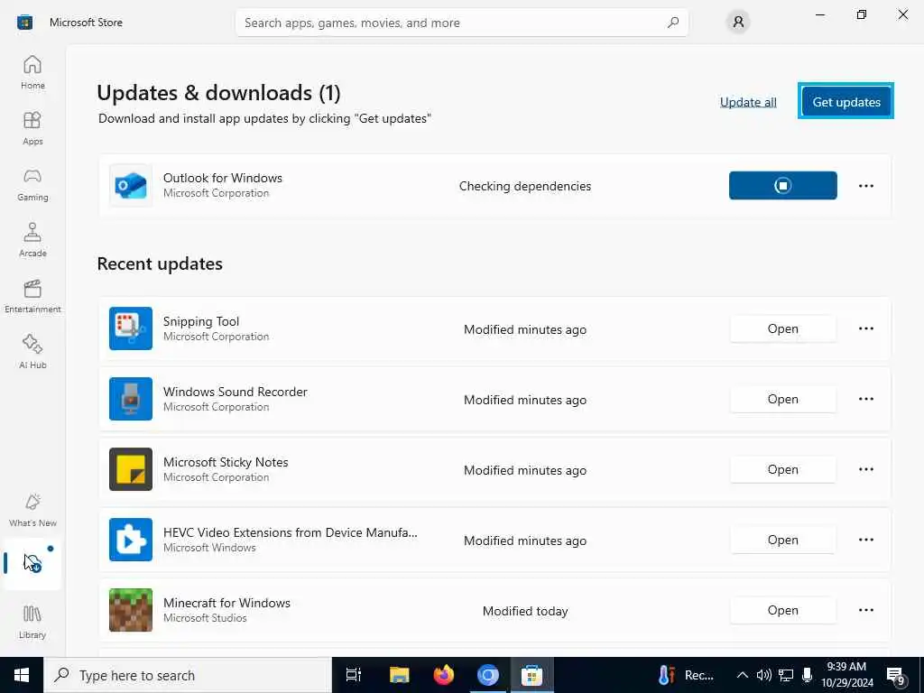Click the Microsoft Sticky Notes title

[x=226, y=463]
